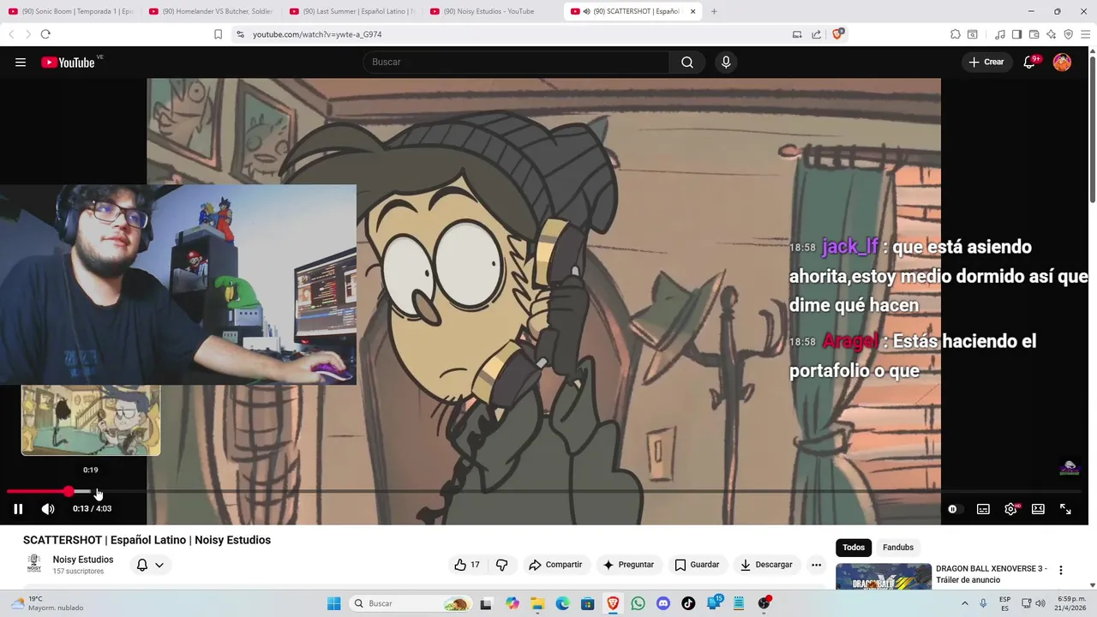Click the Preguntar button
Viewport: 1097px width, 617px height.
pos(628,565)
